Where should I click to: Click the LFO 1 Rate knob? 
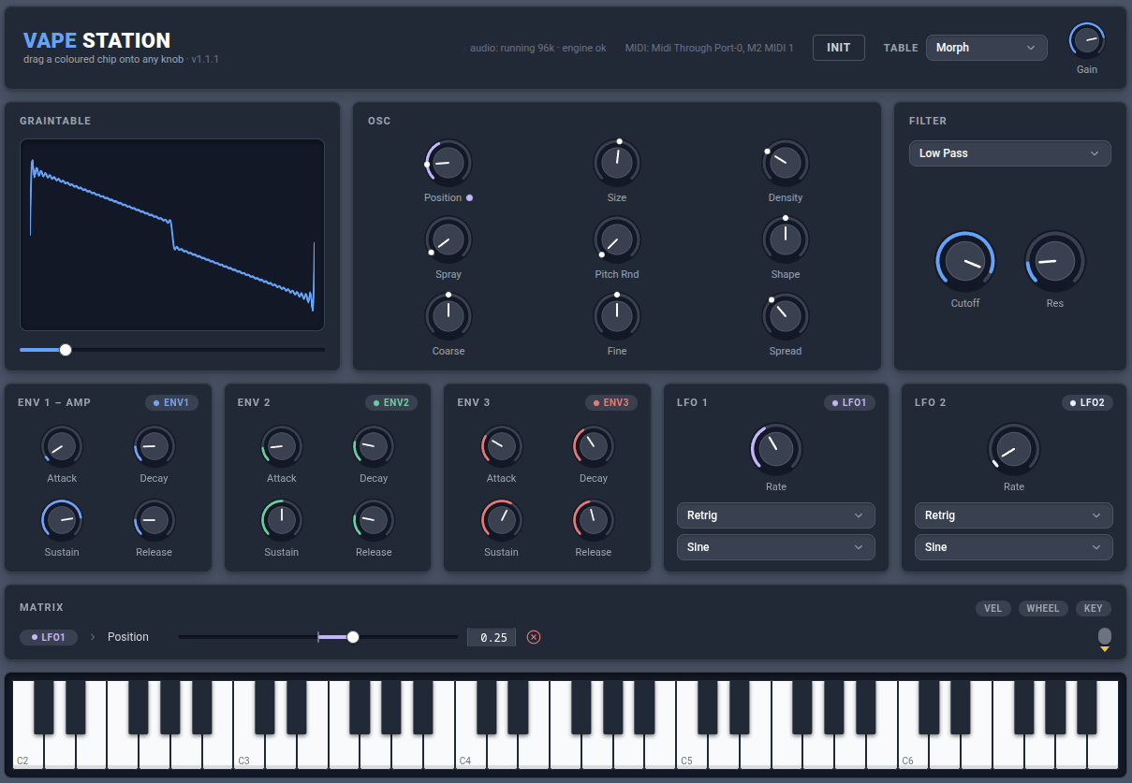point(776,450)
